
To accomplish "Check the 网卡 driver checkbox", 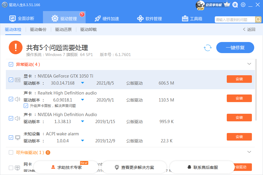I will point(11,168).
